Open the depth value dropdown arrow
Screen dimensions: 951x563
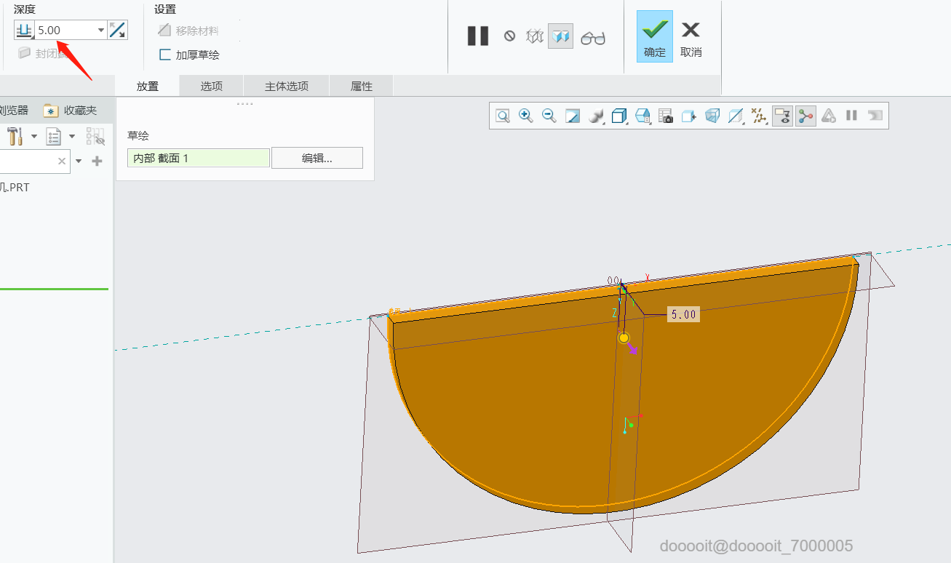tap(100, 31)
